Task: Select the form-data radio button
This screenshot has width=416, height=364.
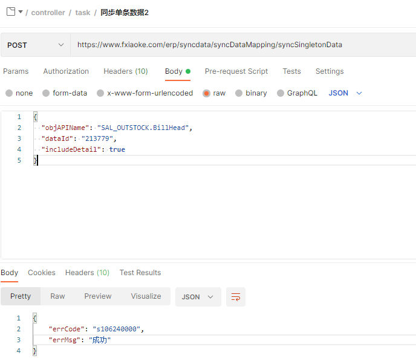Action: 46,93
